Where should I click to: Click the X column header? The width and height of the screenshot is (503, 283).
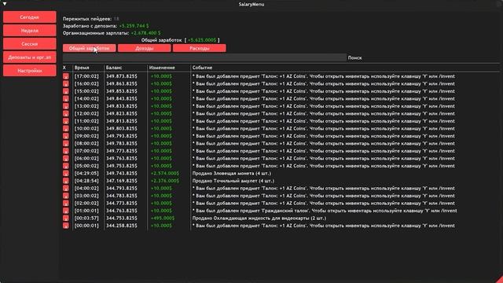(64, 68)
